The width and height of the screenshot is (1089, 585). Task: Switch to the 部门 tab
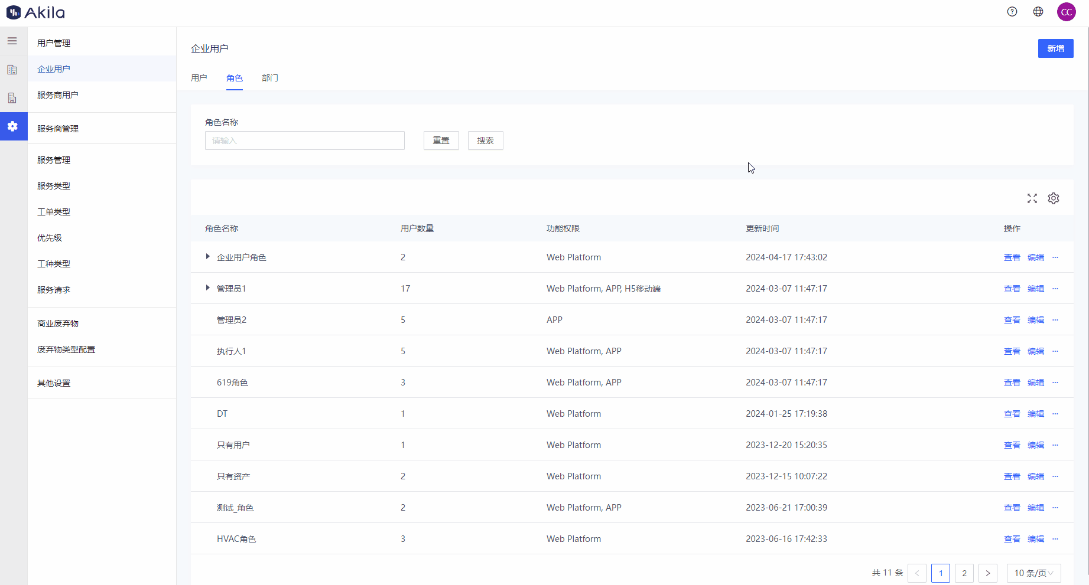(270, 78)
